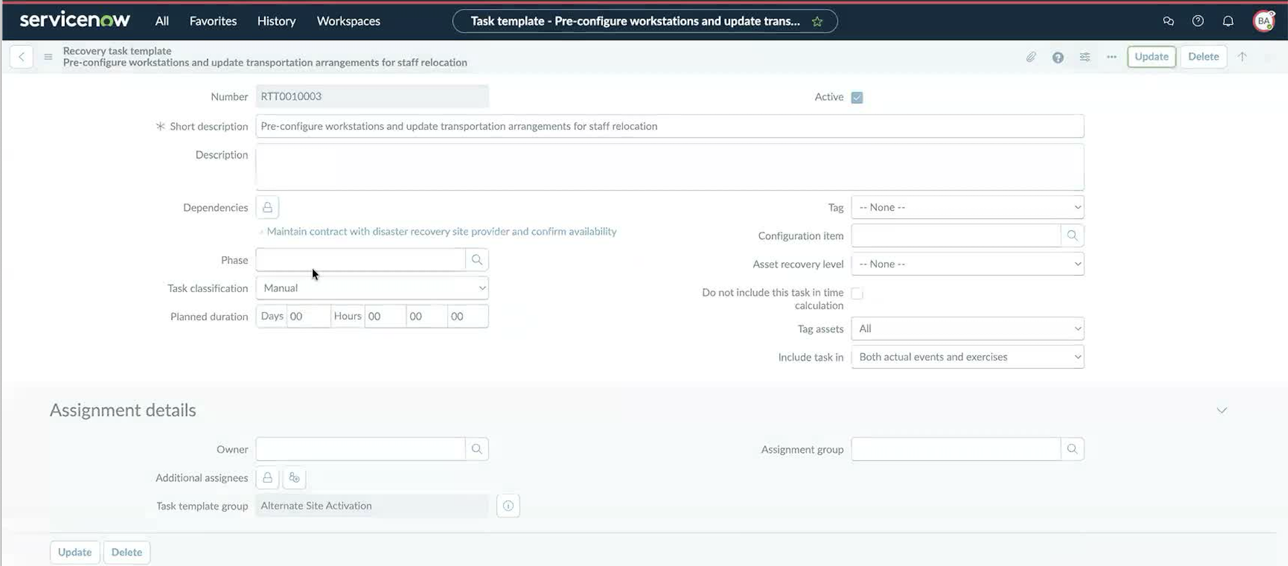The width and height of the screenshot is (1288, 566).
Task: Edit Planned duration Days field
Action: (308, 317)
